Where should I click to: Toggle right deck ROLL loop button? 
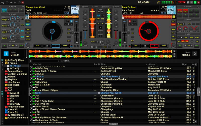point(179,41)
